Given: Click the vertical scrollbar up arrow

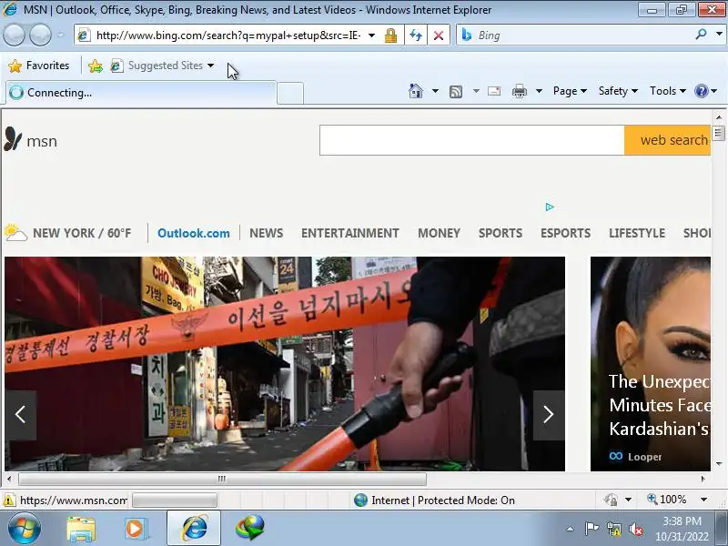Looking at the screenshot, I should click(x=719, y=117).
